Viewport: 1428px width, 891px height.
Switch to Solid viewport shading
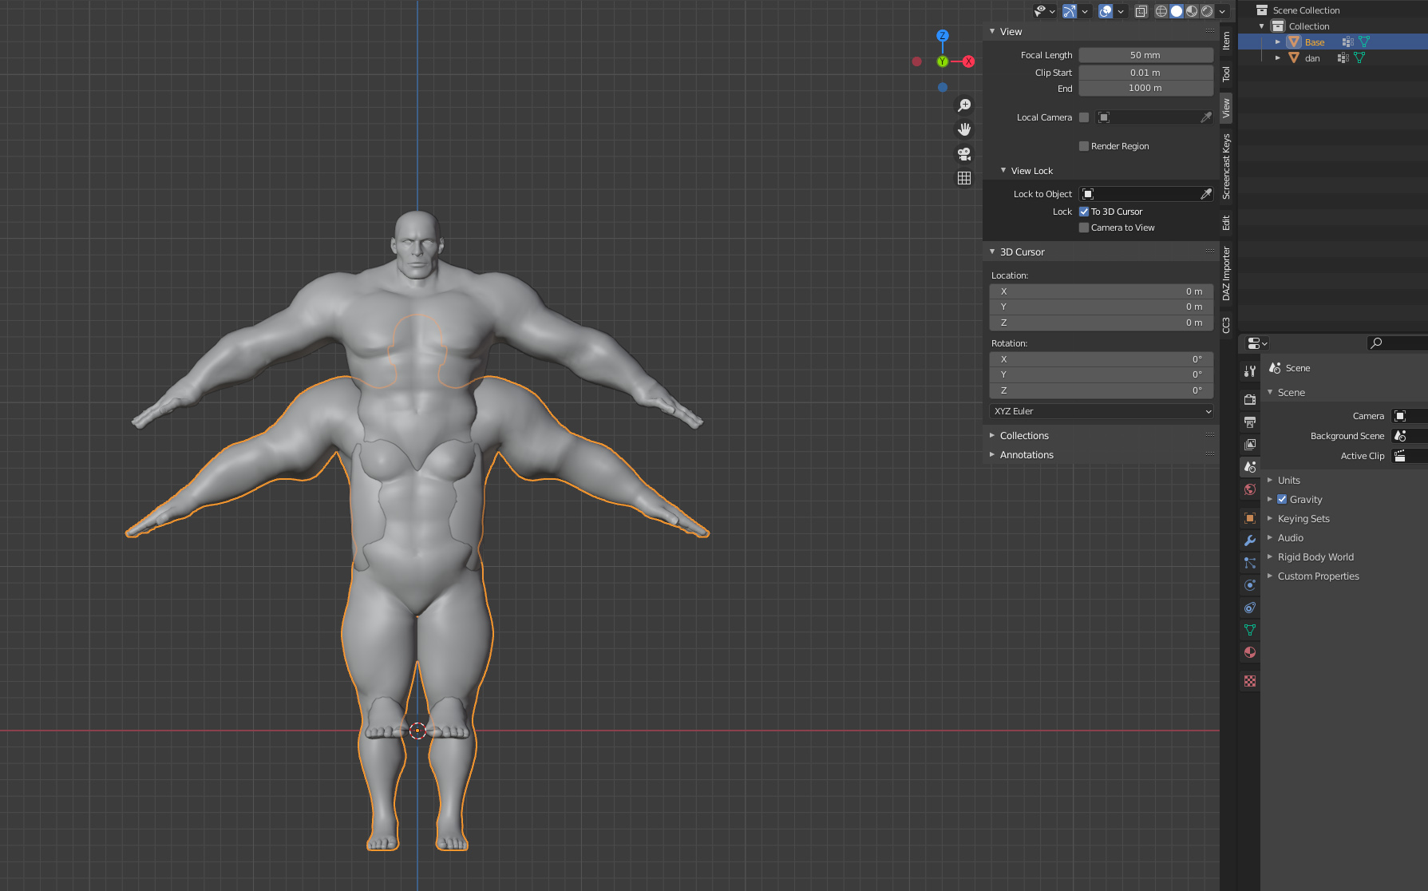(x=1177, y=11)
